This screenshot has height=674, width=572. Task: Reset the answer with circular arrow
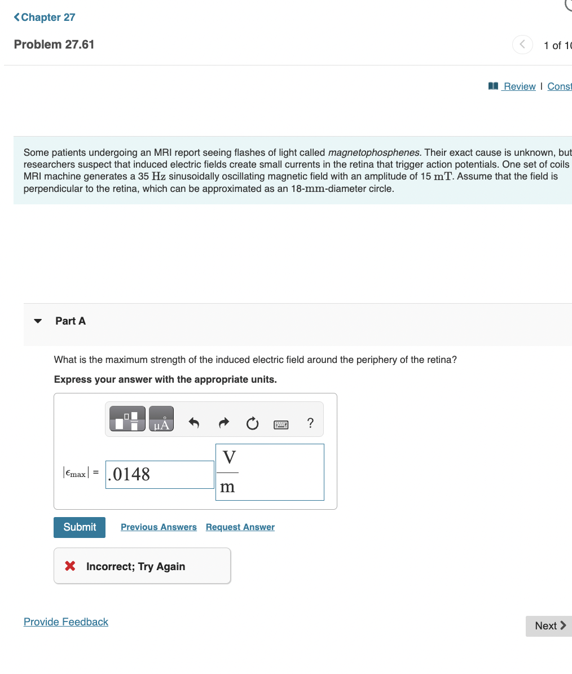(253, 423)
